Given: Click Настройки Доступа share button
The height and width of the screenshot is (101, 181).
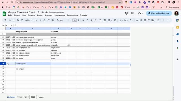Looking at the screenshot, I should click(159, 13).
